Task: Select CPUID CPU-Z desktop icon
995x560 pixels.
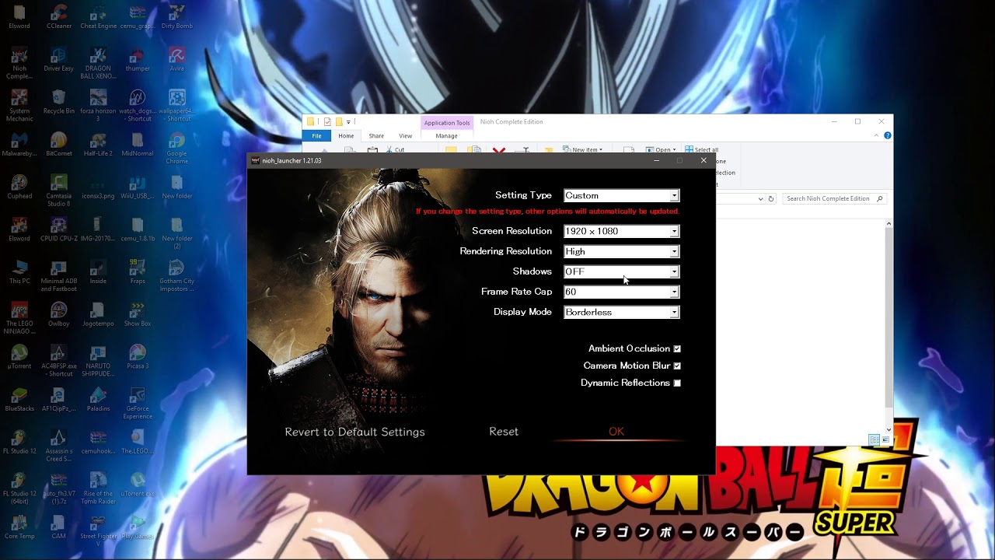Action: click(x=59, y=229)
